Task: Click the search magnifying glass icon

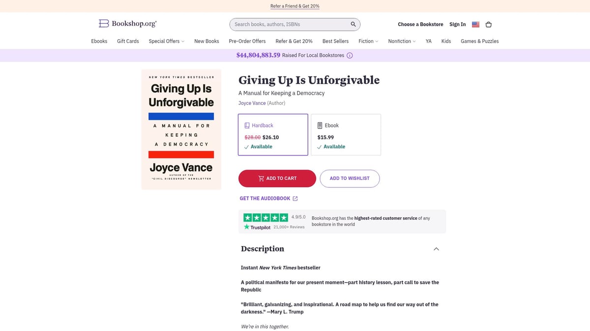Action: click(353, 24)
